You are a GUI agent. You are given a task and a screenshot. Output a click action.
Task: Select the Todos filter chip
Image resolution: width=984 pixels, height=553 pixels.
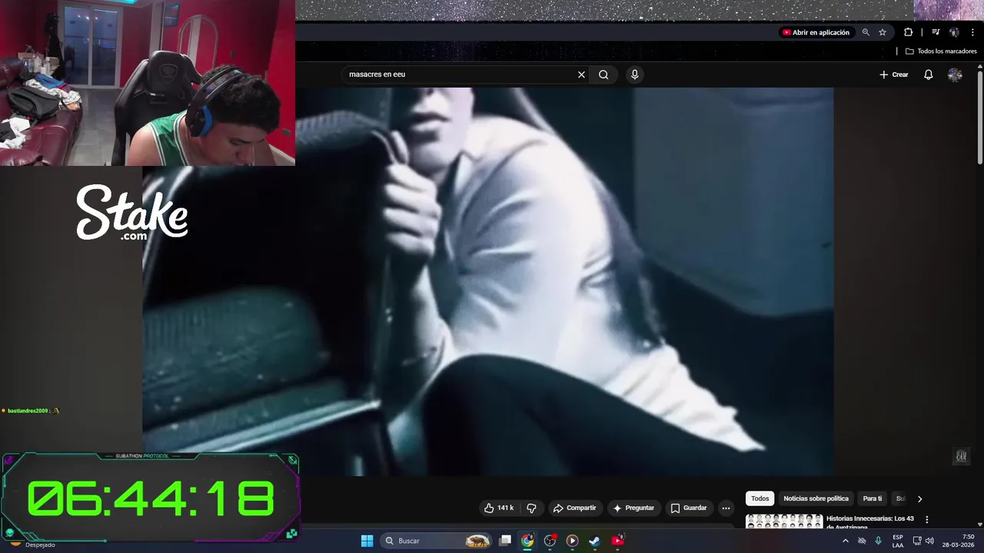[x=760, y=498]
